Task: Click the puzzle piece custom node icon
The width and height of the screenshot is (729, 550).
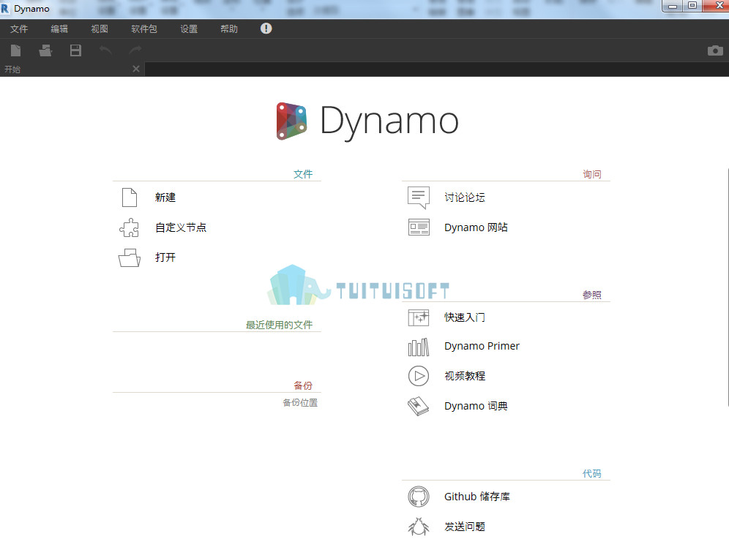Action: click(130, 227)
